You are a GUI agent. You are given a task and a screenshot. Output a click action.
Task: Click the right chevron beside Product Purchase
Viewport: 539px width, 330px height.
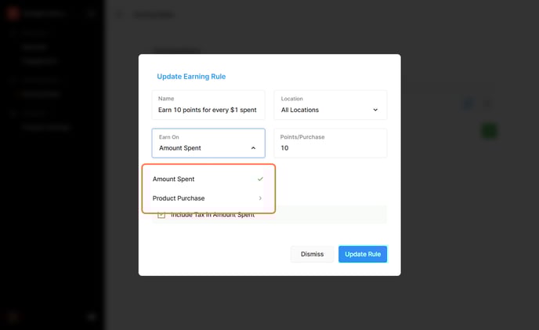click(x=260, y=198)
